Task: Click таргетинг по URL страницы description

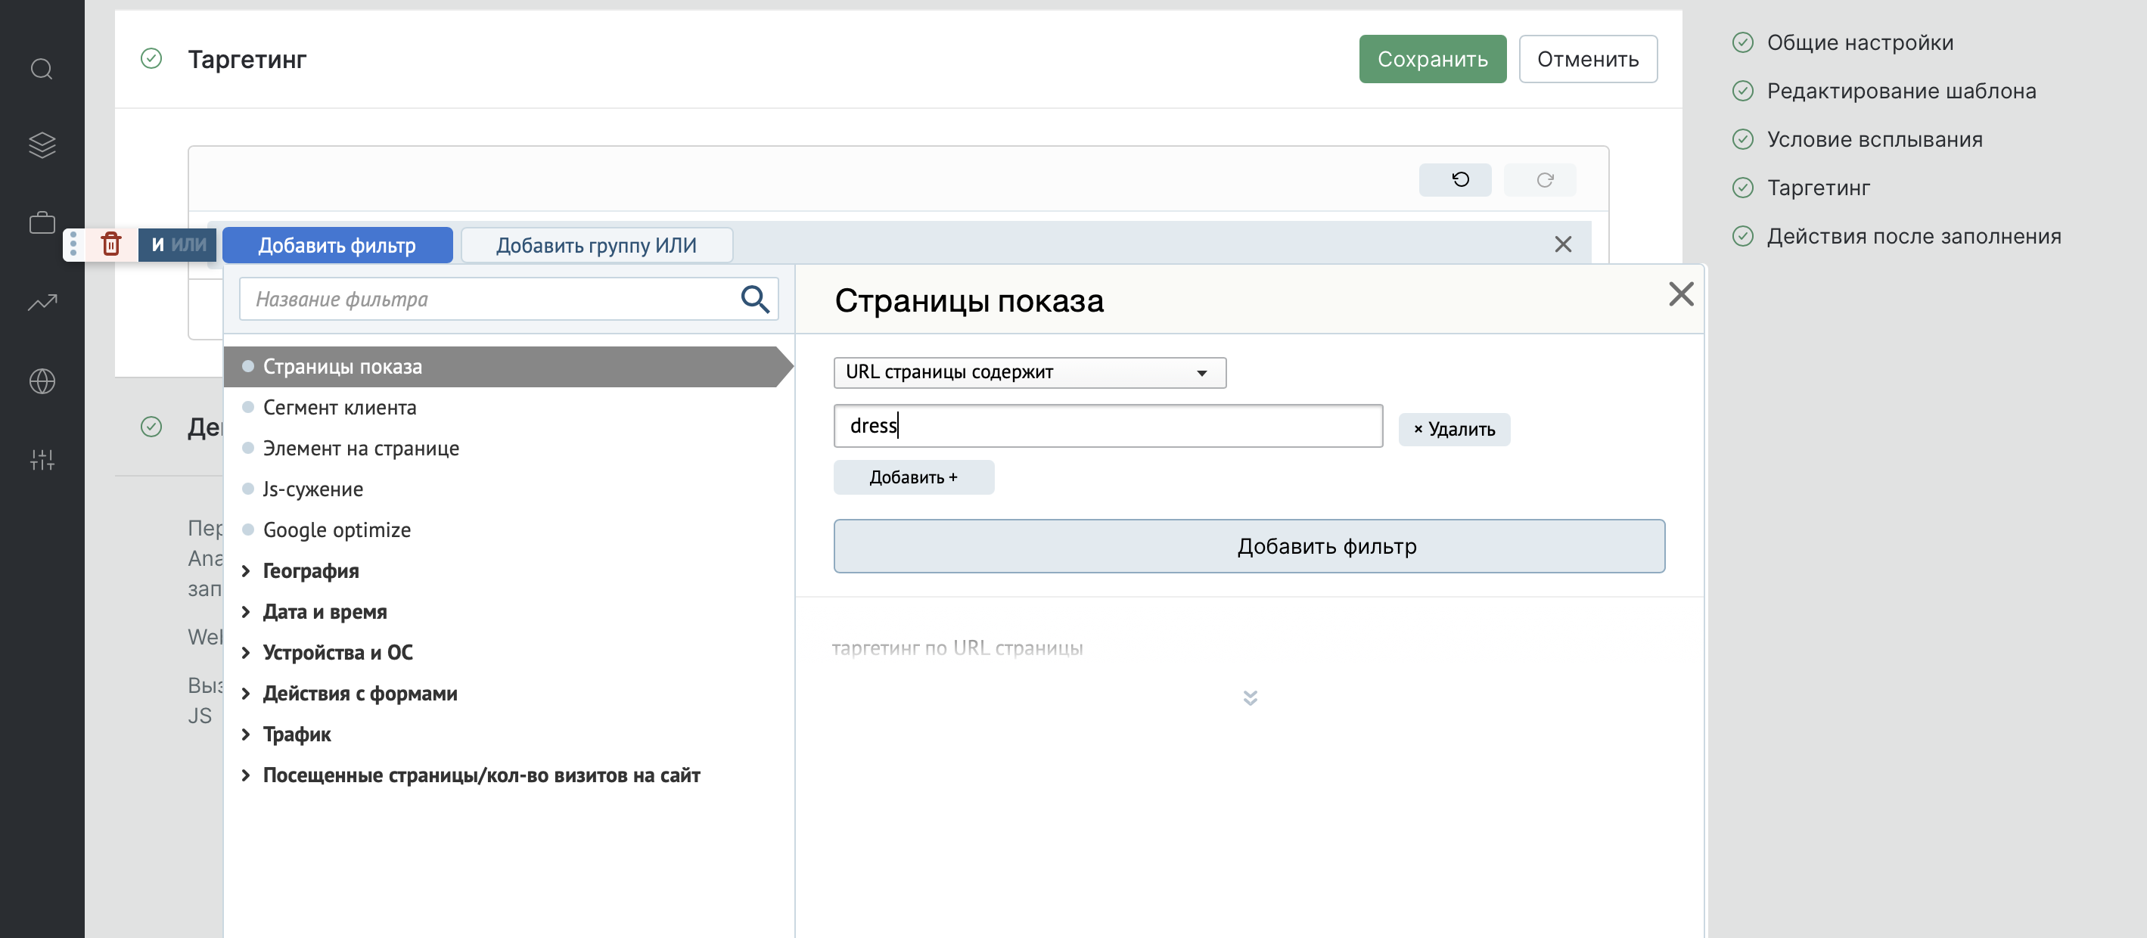Action: tap(957, 648)
